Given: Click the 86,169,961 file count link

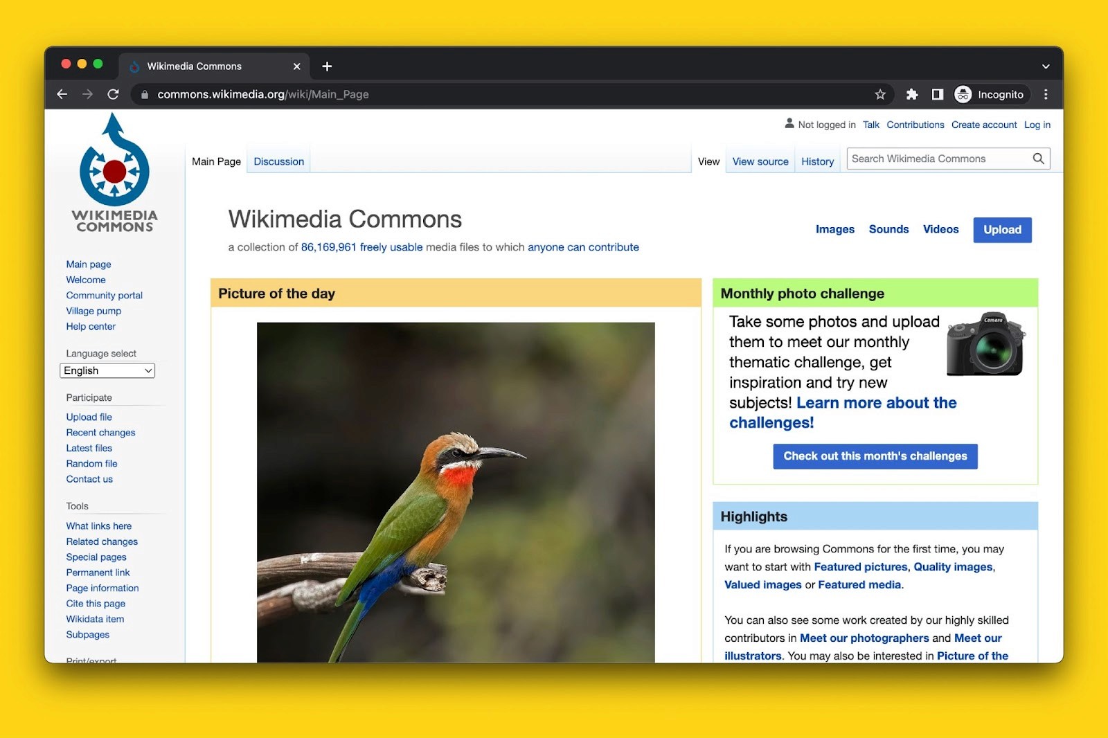Looking at the screenshot, I should (328, 247).
